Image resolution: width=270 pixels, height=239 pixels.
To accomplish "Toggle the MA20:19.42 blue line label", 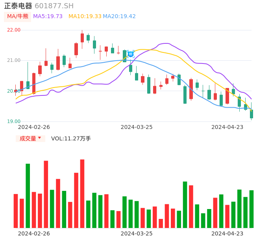I will [x=119, y=17].
